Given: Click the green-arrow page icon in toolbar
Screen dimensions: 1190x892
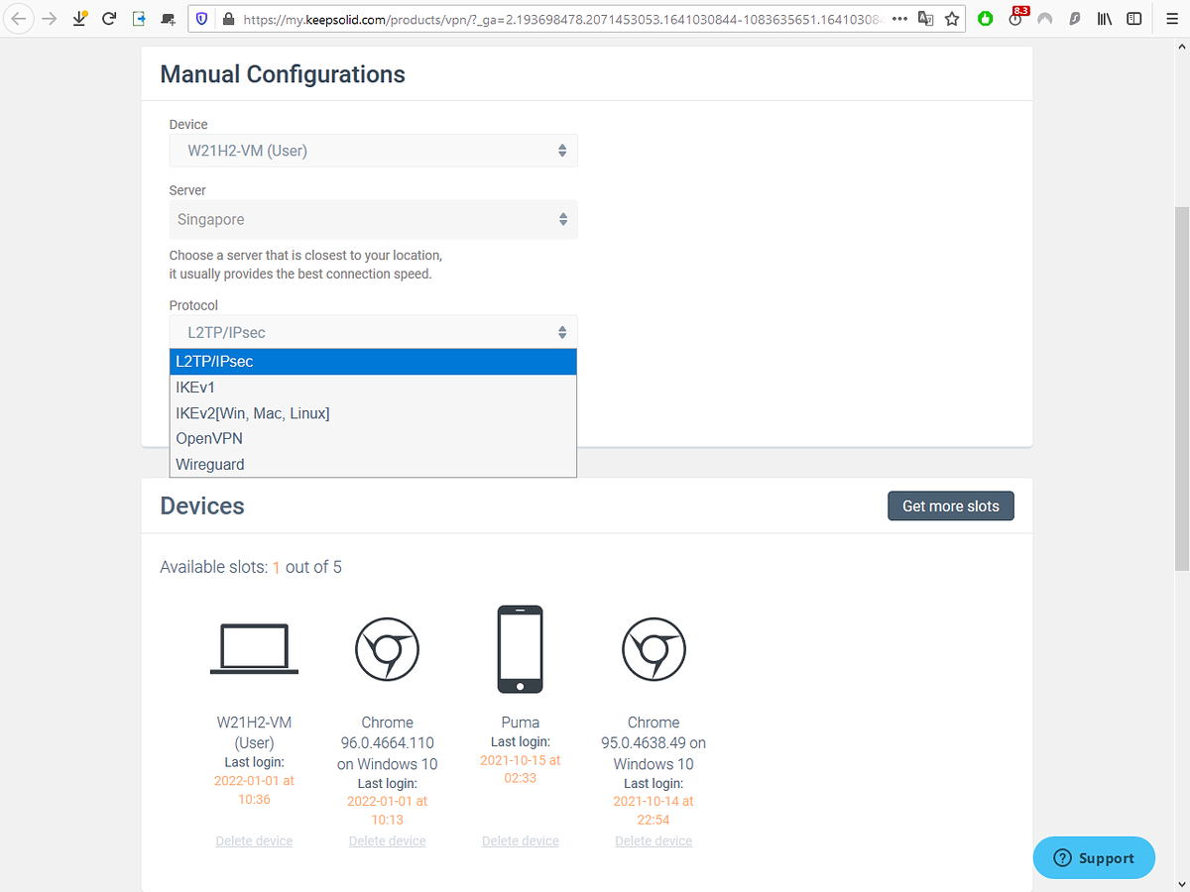Looking at the screenshot, I should coord(139,18).
